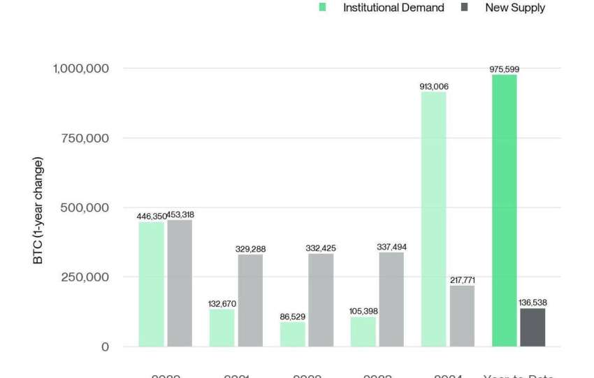Select the tallest green bar labeled 975,599

504,210
